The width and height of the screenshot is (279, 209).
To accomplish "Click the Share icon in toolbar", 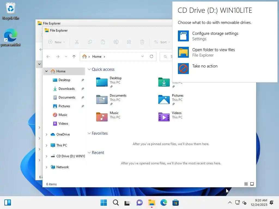I will pyautogui.click(x=129, y=42).
